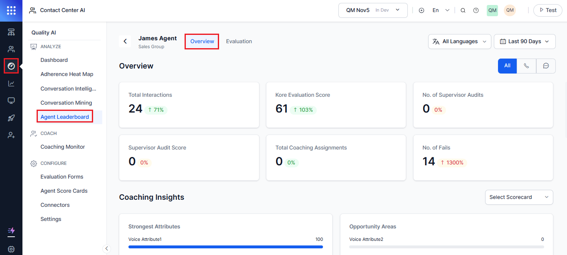The height and width of the screenshot is (255, 567).
Task: Click the No. of Supervisor Audits card
Action: pos(483,105)
